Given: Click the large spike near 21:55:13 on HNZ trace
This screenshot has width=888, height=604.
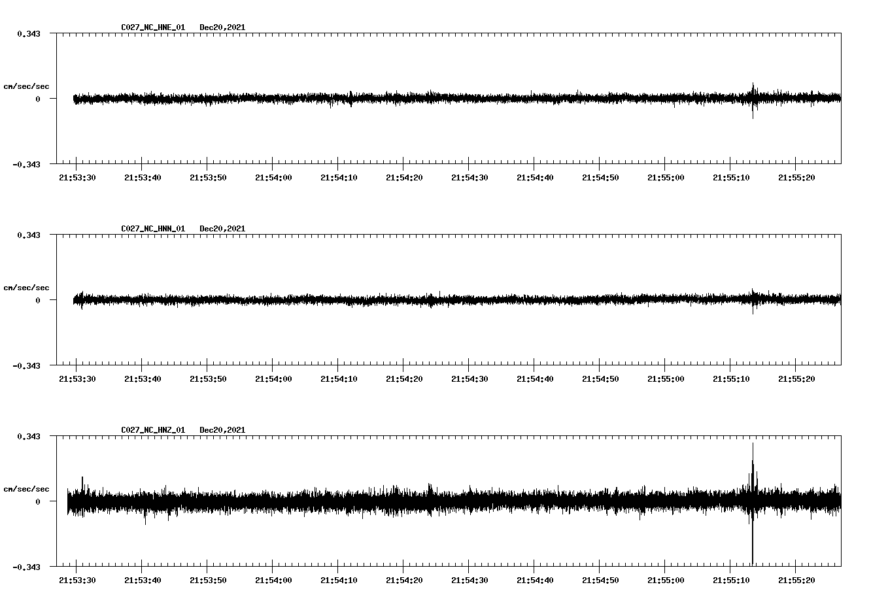Looking at the screenshot, I should coord(753,503).
